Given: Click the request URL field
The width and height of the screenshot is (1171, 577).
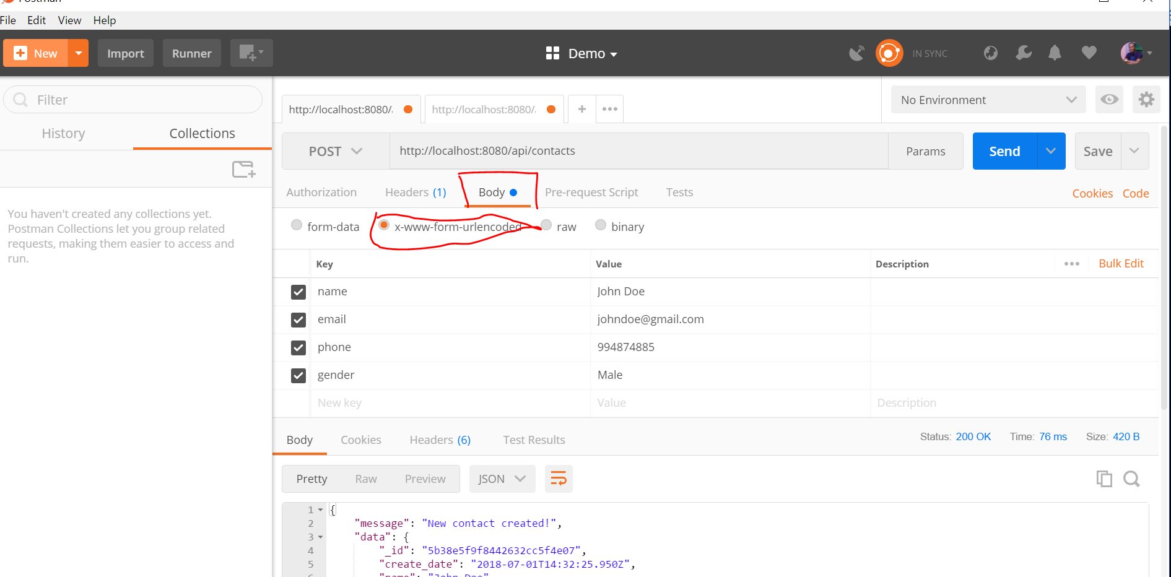Looking at the screenshot, I should tap(638, 151).
